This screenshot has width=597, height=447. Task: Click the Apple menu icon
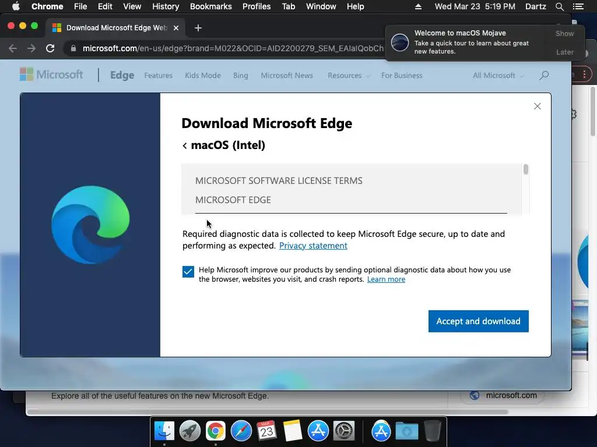[x=16, y=6]
